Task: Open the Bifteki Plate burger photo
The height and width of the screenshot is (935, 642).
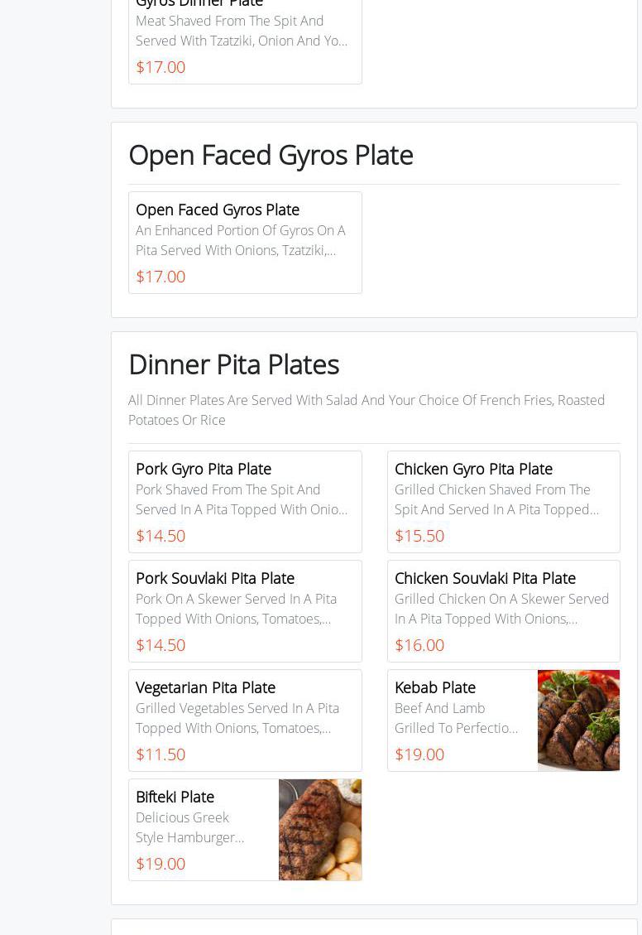Action: [320, 830]
